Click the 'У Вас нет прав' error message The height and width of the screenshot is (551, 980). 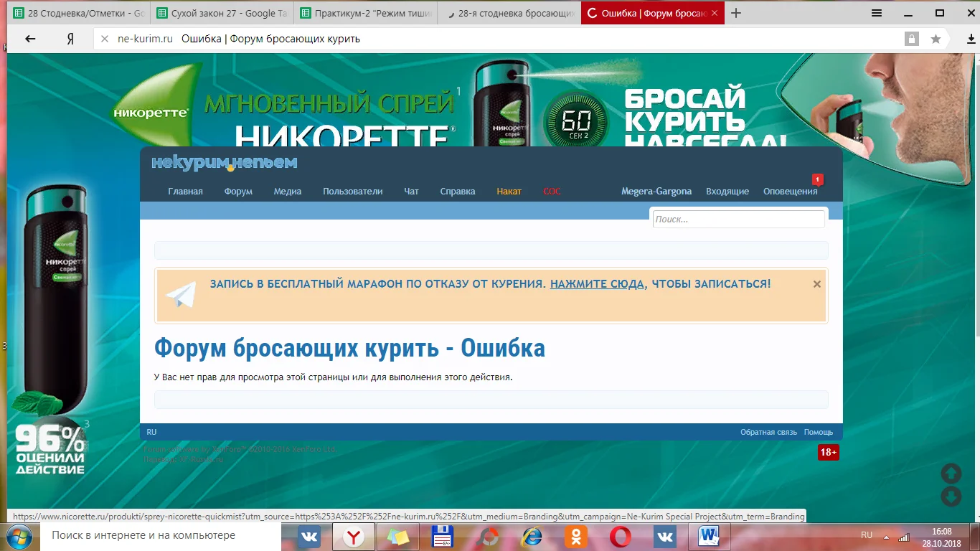(x=334, y=377)
